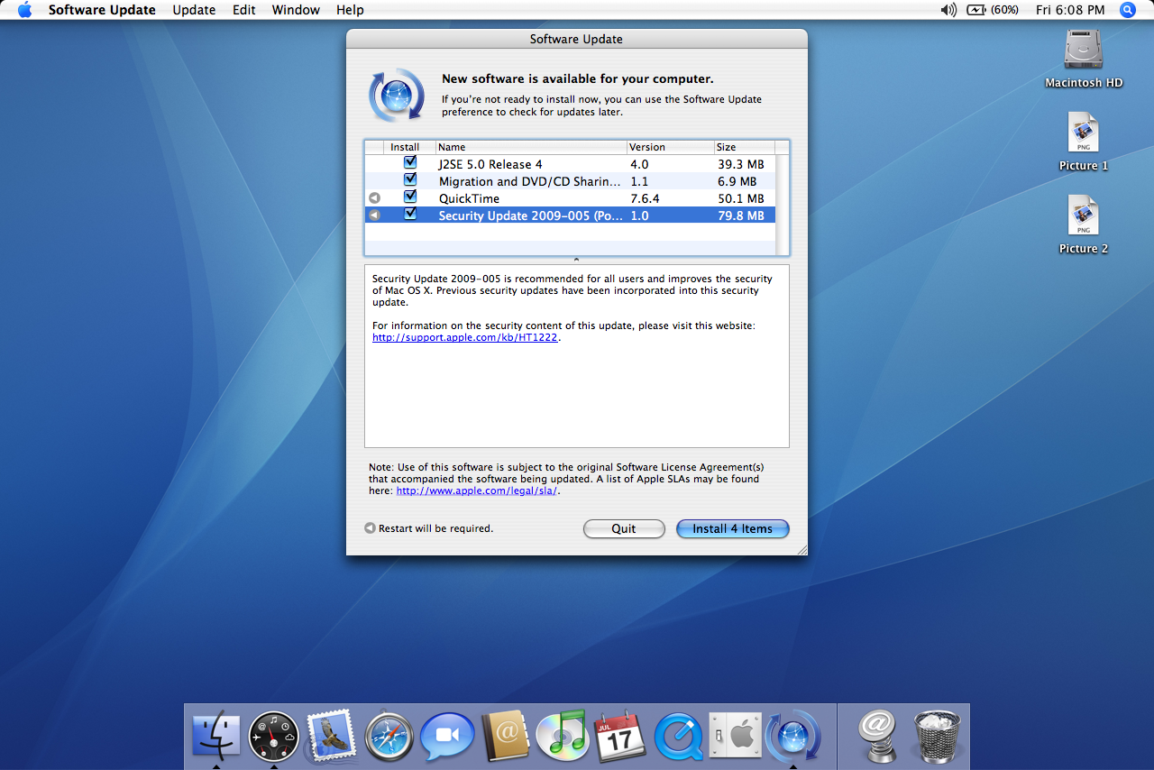Open the Trash in the Dock
The width and height of the screenshot is (1154, 770).
click(x=937, y=736)
